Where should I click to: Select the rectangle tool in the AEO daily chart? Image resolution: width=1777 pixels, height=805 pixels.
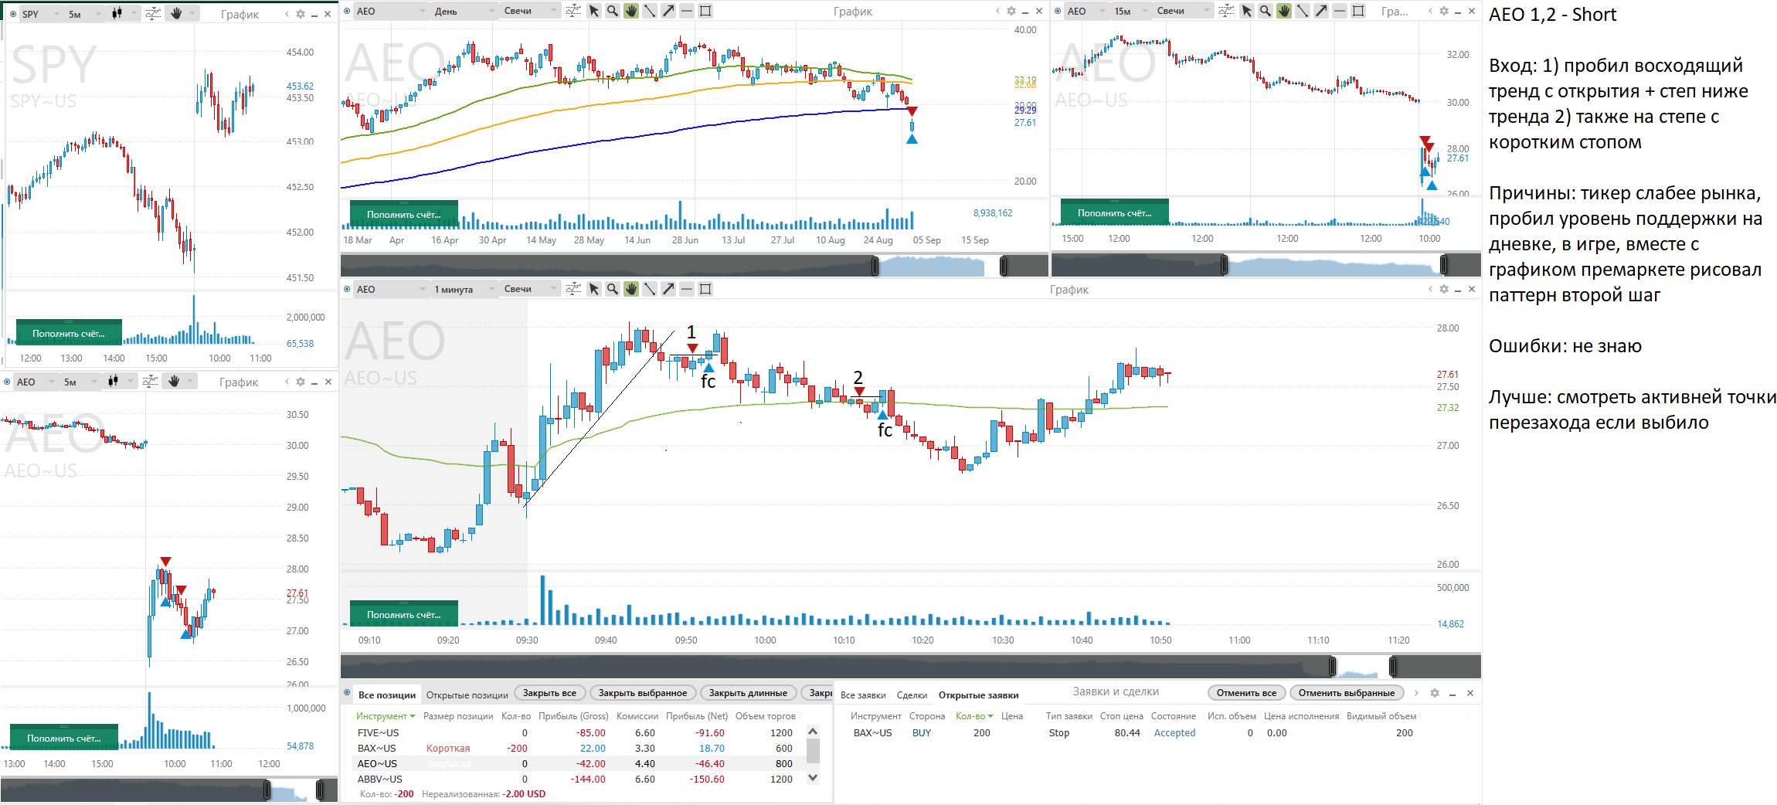(705, 11)
